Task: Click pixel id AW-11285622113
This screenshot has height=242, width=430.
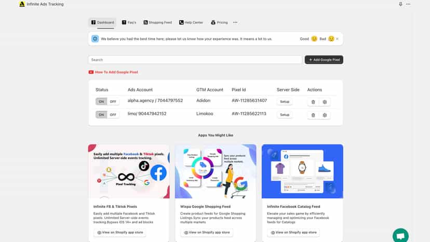Action: (x=249, y=114)
